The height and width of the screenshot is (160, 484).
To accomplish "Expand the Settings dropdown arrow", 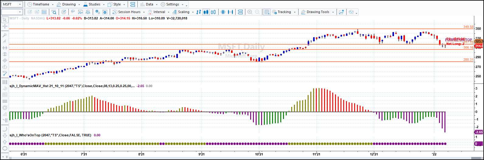I will [x=182, y=5].
